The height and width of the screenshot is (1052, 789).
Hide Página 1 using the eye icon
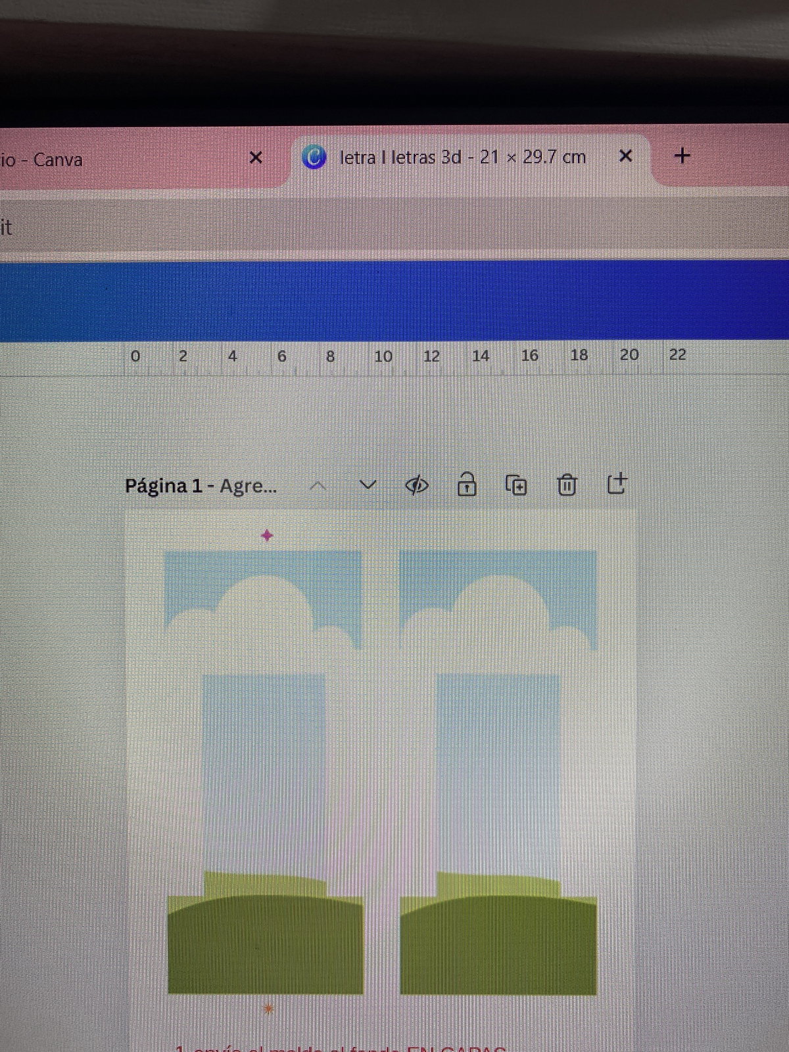coord(417,486)
